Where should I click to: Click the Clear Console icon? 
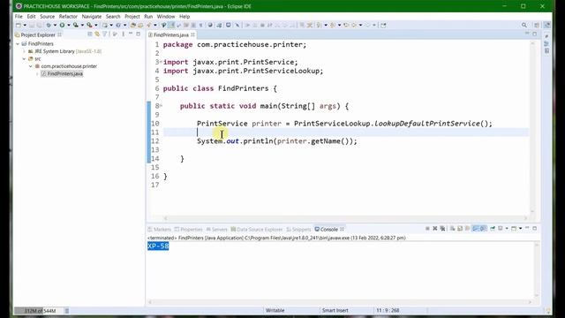point(452,228)
